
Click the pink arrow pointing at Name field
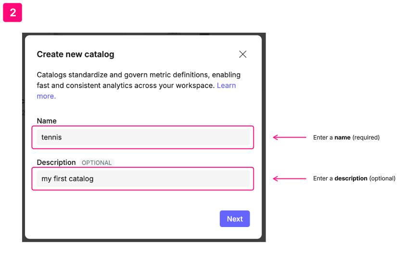pyautogui.click(x=289, y=137)
